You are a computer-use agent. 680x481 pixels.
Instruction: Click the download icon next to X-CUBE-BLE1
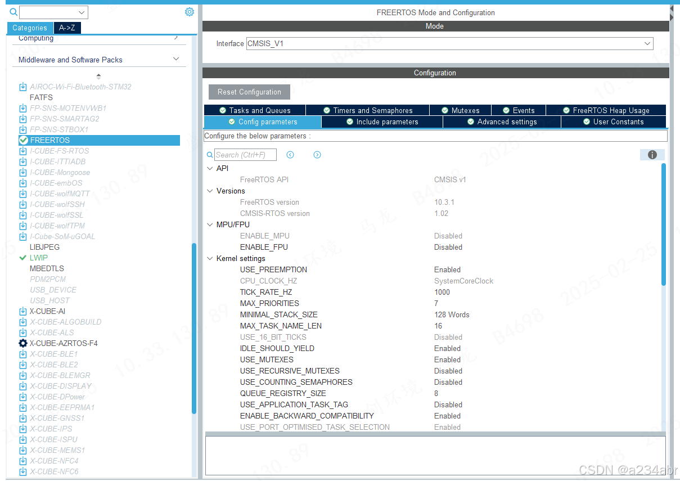click(x=23, y=354)
